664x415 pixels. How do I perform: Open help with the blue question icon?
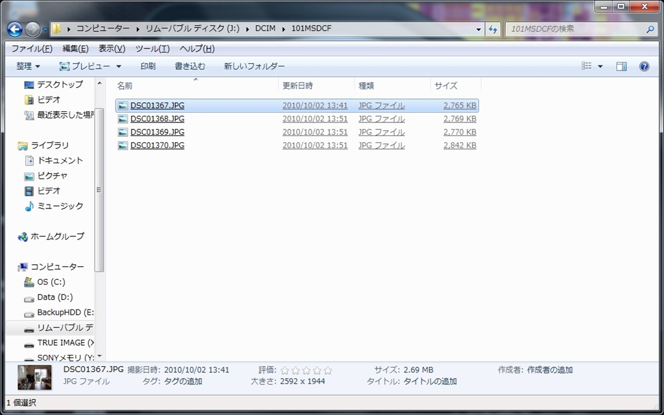tap(644, 66)
